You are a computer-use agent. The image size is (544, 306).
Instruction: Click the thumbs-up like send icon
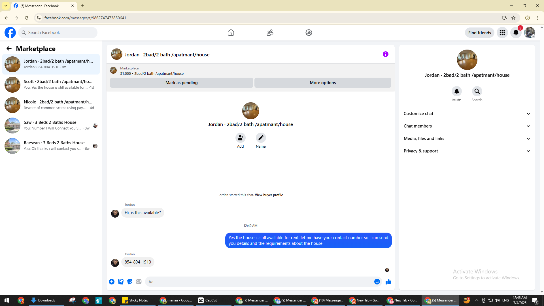click(388, 282)
